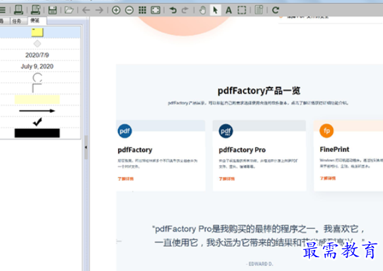Click the refresh icon in toolbar
This screenshot has width=383, height=271.
click(x=276, y=10)
